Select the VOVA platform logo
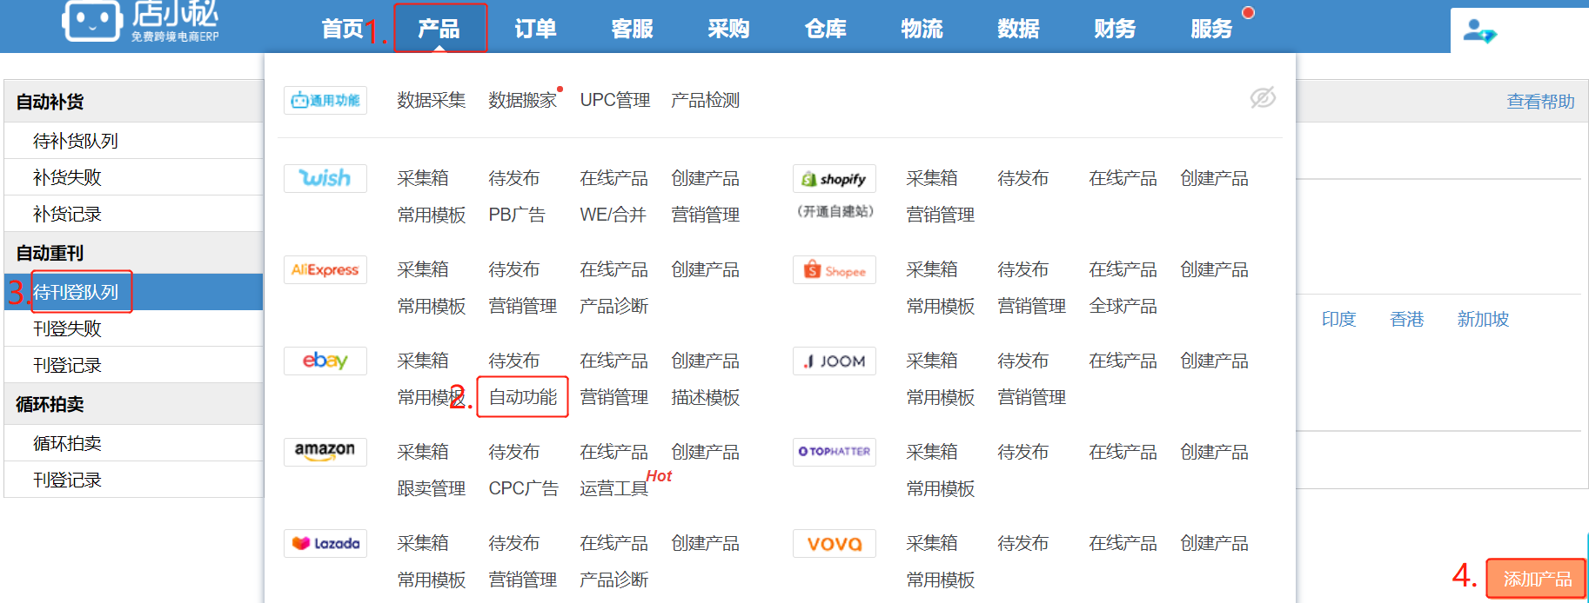 pos(835,543)
